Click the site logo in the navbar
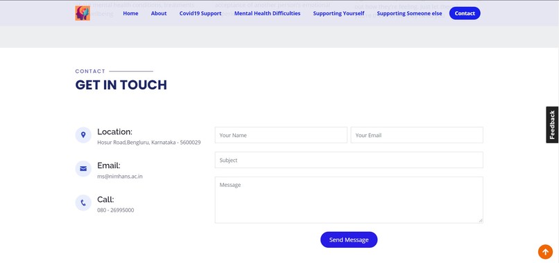 coord(83,13)
